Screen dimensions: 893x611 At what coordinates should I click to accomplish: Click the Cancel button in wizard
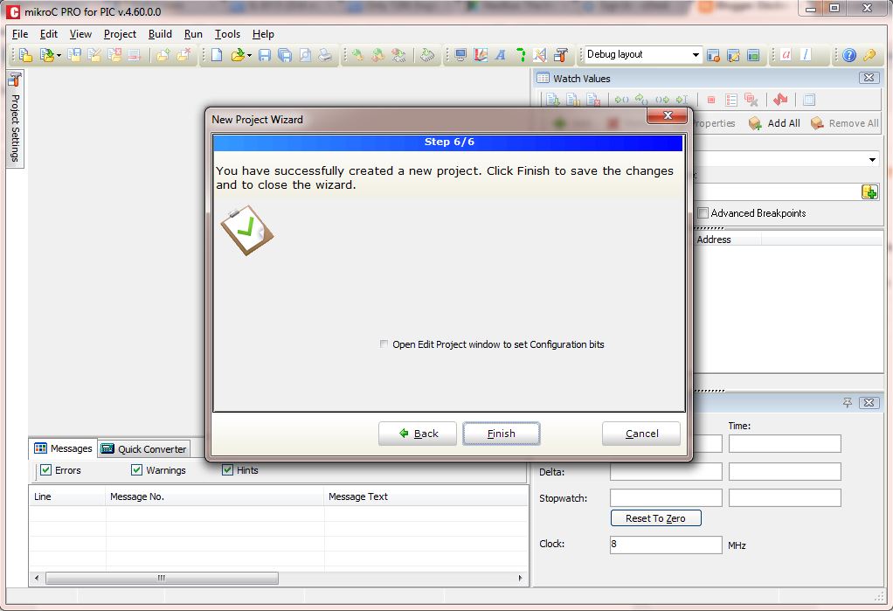tap(641, 434)
